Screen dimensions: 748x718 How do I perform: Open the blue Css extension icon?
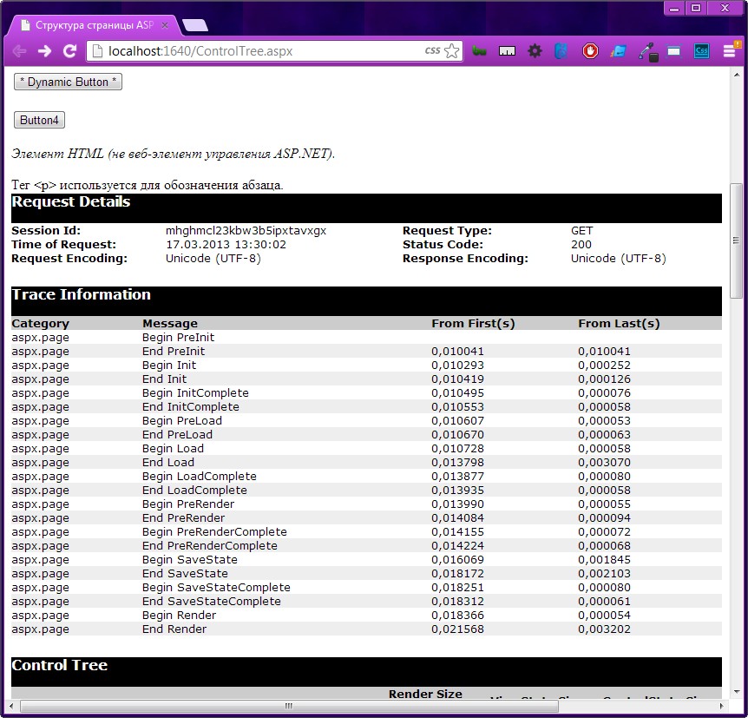(x=701, y=51)
